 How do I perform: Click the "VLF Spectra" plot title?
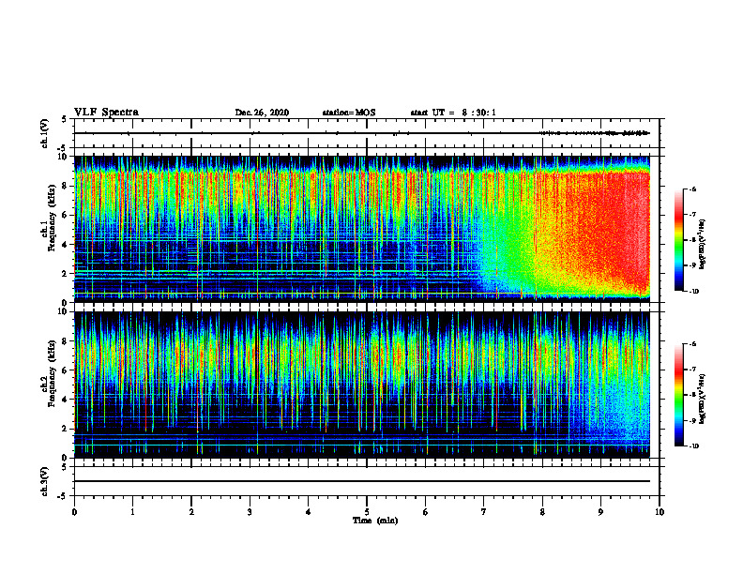[106, 113]
